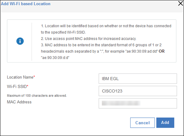Confirm with the Add button

click(x=165, y=123)
